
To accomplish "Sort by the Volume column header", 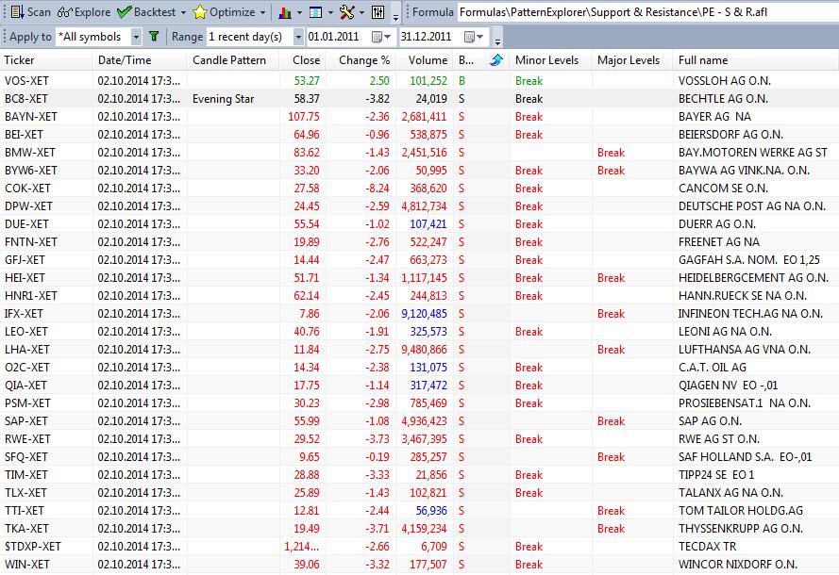I will coord(425,59).
